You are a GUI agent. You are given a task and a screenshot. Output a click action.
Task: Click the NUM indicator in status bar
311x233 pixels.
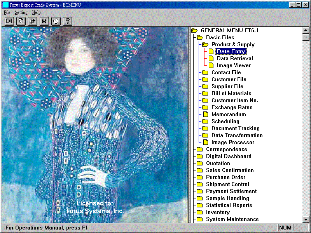click(x=285, y=228)
